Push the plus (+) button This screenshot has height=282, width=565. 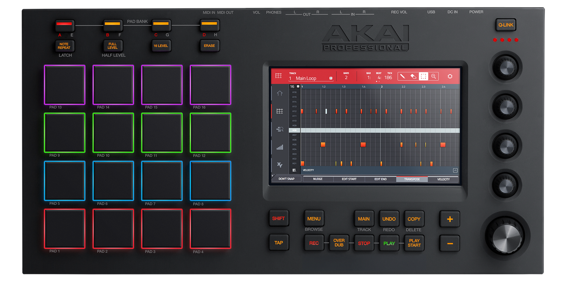pyautogui.click(x=450, y=219)
